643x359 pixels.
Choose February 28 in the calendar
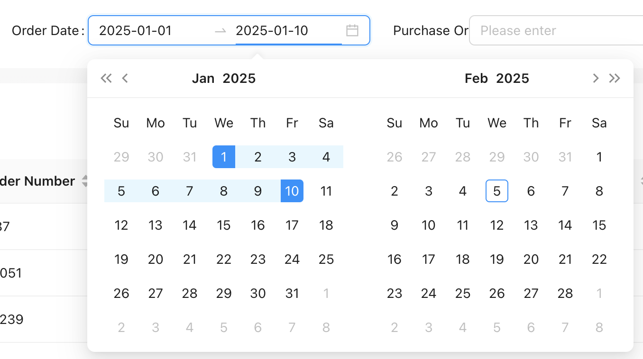tap(565, 293)
